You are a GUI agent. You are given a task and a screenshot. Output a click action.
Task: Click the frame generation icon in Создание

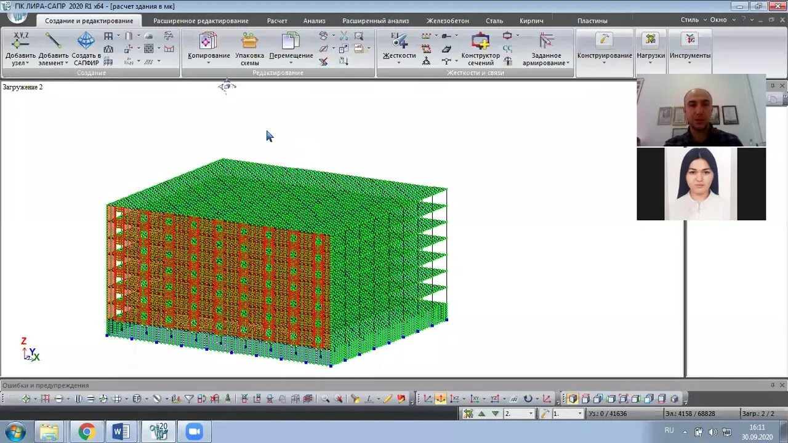tap(108, 36)
